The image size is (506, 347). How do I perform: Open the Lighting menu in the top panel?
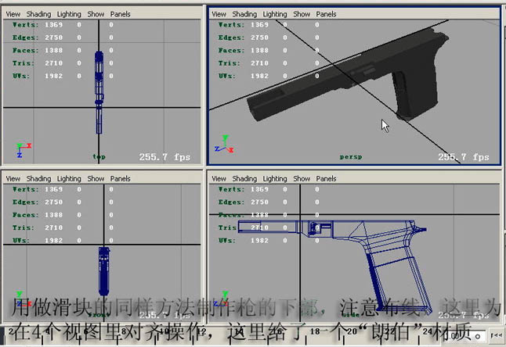point(69,14)
